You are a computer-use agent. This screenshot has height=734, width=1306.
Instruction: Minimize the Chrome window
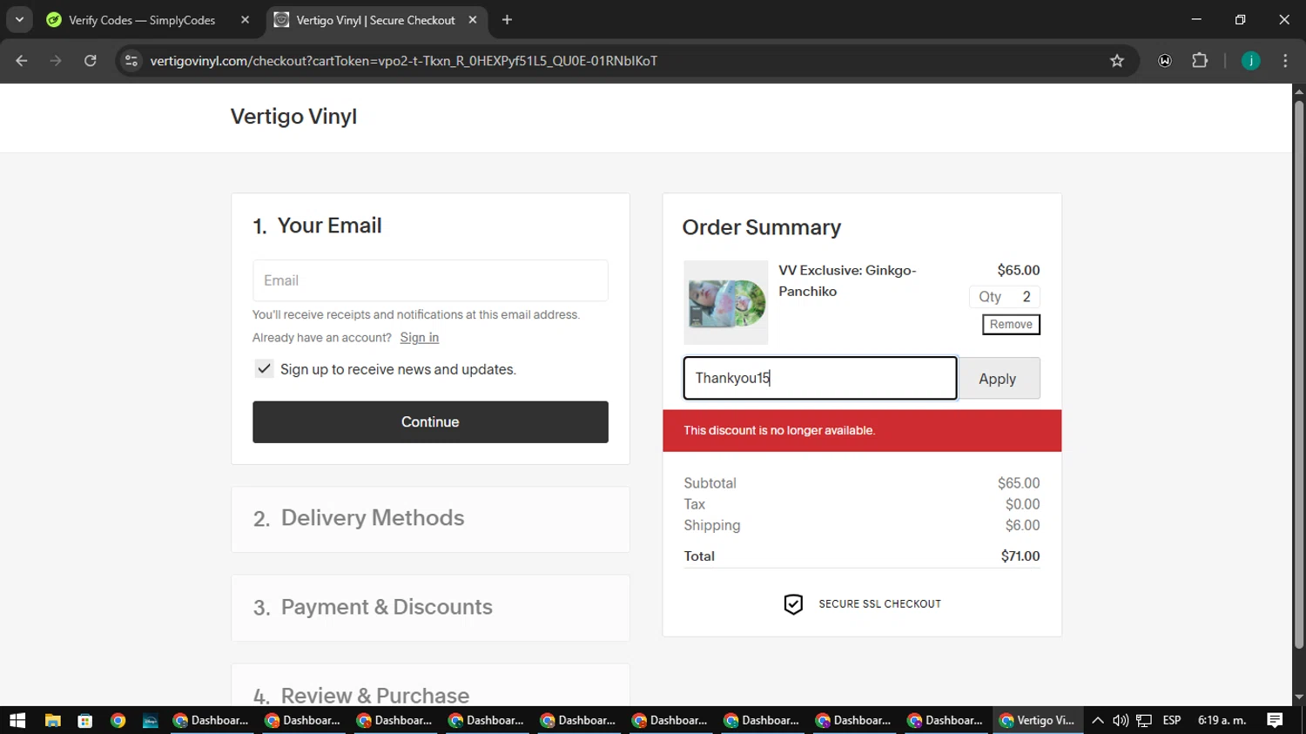[x=1196, y=19]
